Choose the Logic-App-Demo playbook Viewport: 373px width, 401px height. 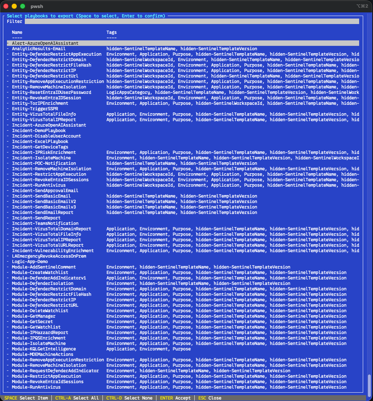(x=30, y=262)
